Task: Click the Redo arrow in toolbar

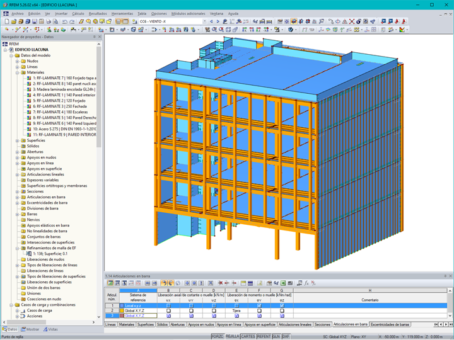Action: 72,21
